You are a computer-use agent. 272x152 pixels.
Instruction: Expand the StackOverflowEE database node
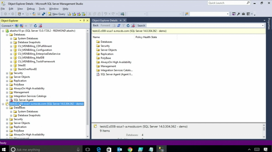11,69
